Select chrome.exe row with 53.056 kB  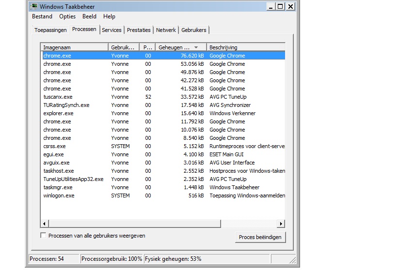pyautogui.click(x=163, y=64)
